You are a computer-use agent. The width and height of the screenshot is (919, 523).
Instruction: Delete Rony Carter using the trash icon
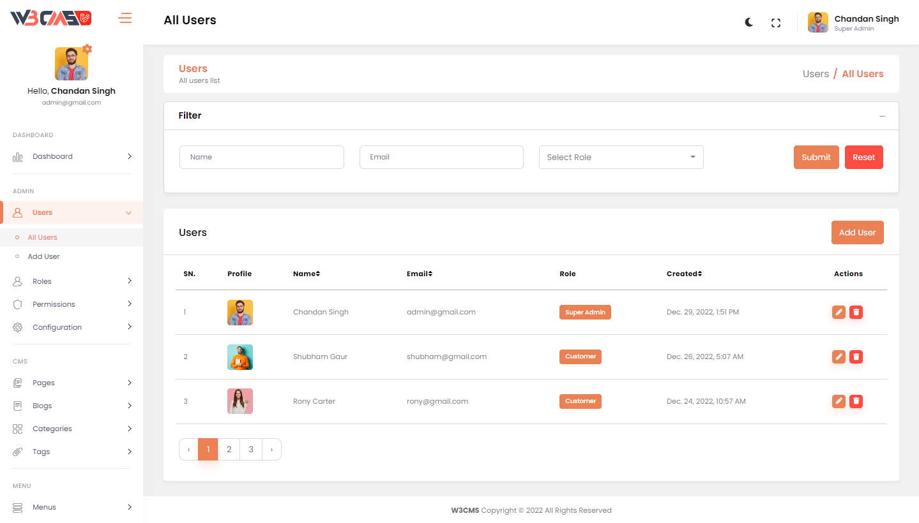(856, 401)
